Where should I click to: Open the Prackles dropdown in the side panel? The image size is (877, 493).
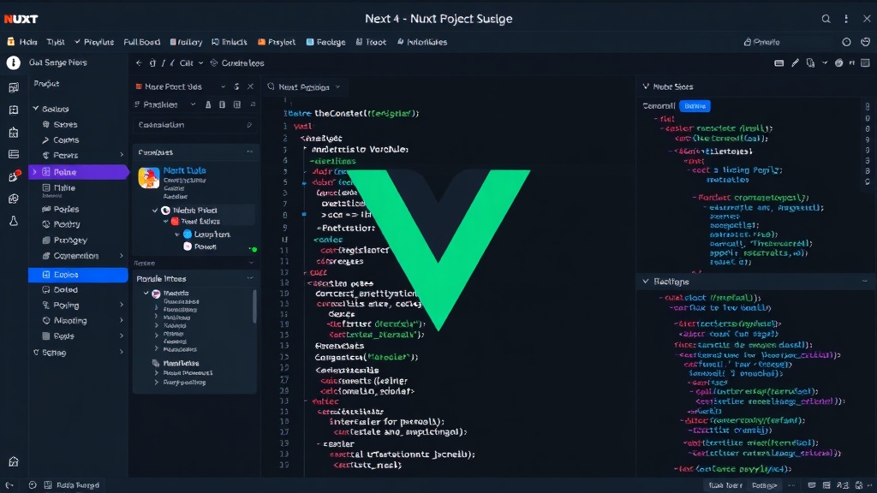click(x=193, y=104)
